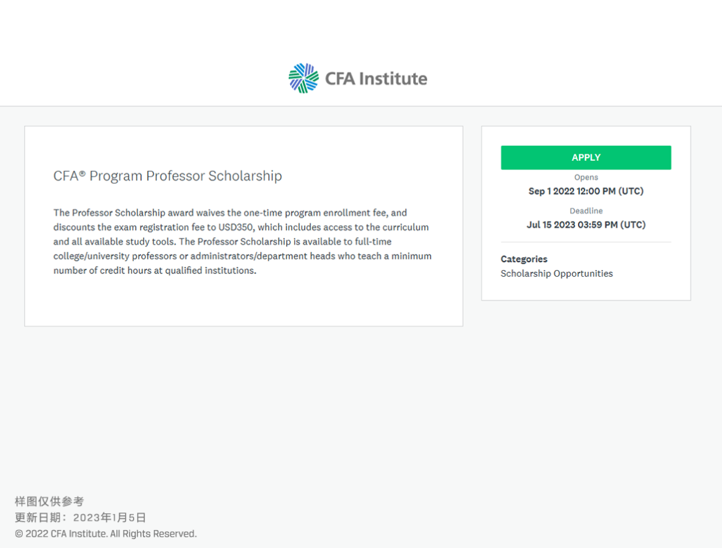Image resolution: width=722 pixels, height=548 pixels.
Task: Select the CFA Program Professor Scholarship heading
Action: (168, 176)
